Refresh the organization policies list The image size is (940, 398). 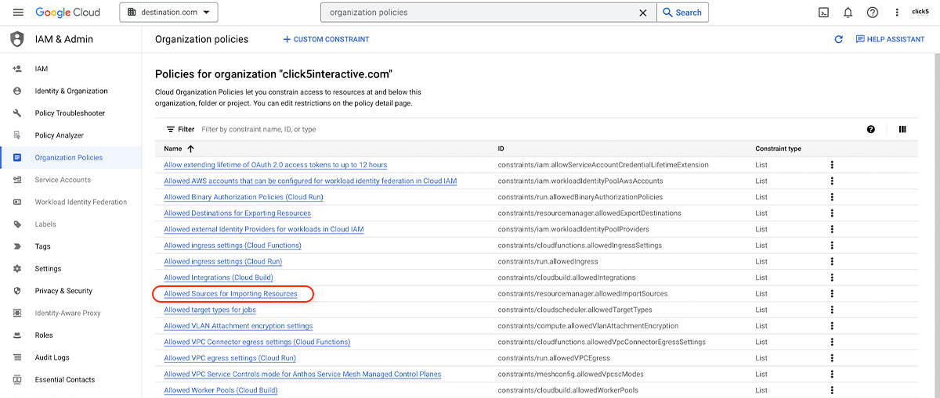(839, 39)
